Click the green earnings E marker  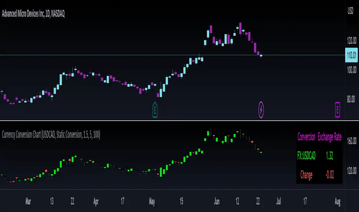[155, 110]
